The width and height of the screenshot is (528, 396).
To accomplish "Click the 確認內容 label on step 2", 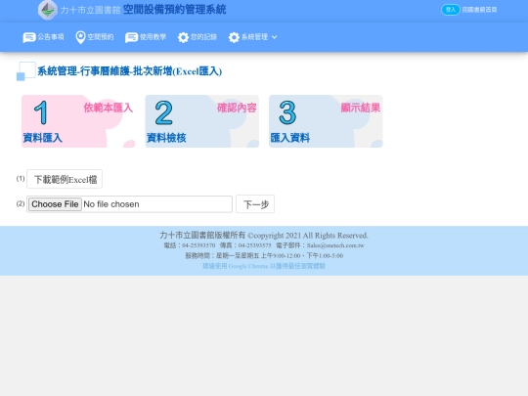I will click(237, 108).
